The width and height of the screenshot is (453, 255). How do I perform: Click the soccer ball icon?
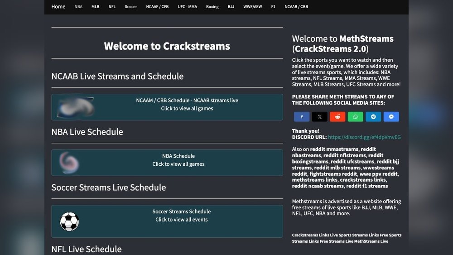[x=69, y=221]
